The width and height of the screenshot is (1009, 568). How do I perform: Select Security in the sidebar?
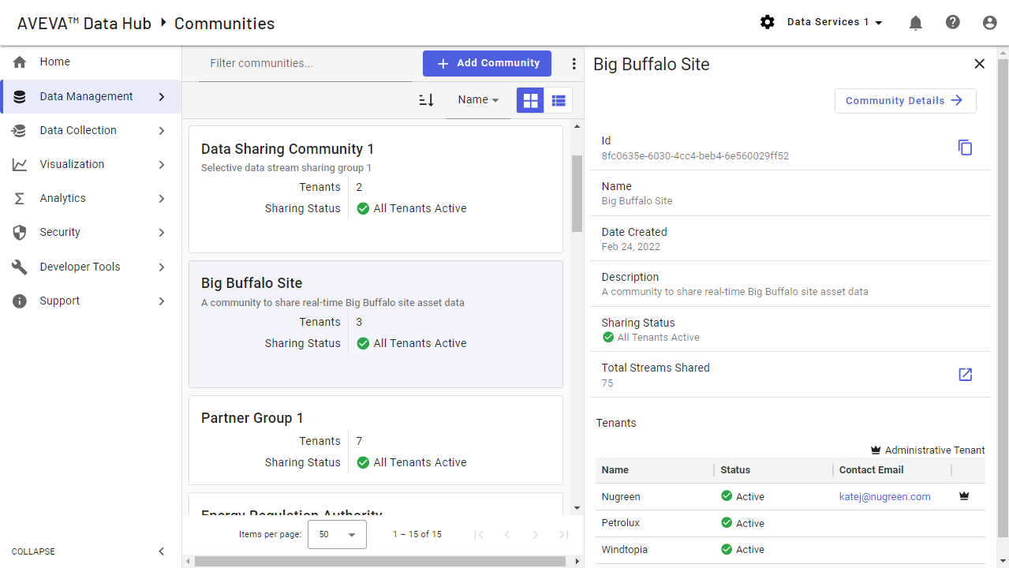point(91,232)
